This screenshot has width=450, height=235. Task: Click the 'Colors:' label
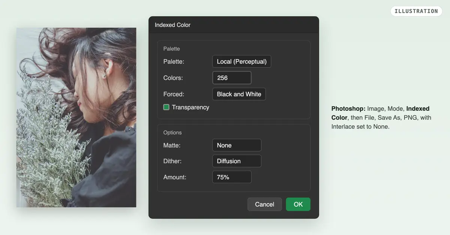click(x=173, y=78)
